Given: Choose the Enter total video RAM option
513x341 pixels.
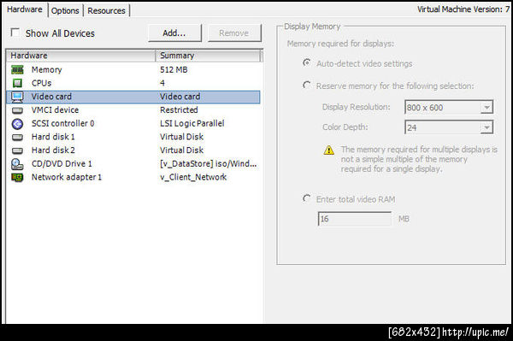Looking at the screenshot, I should point(307,198).
